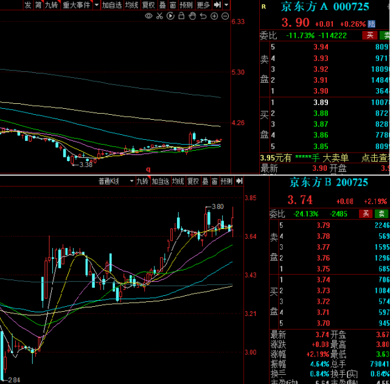Click 窗 window button in top toolbar
Viewport: 390px width, 384px height.
173,5
